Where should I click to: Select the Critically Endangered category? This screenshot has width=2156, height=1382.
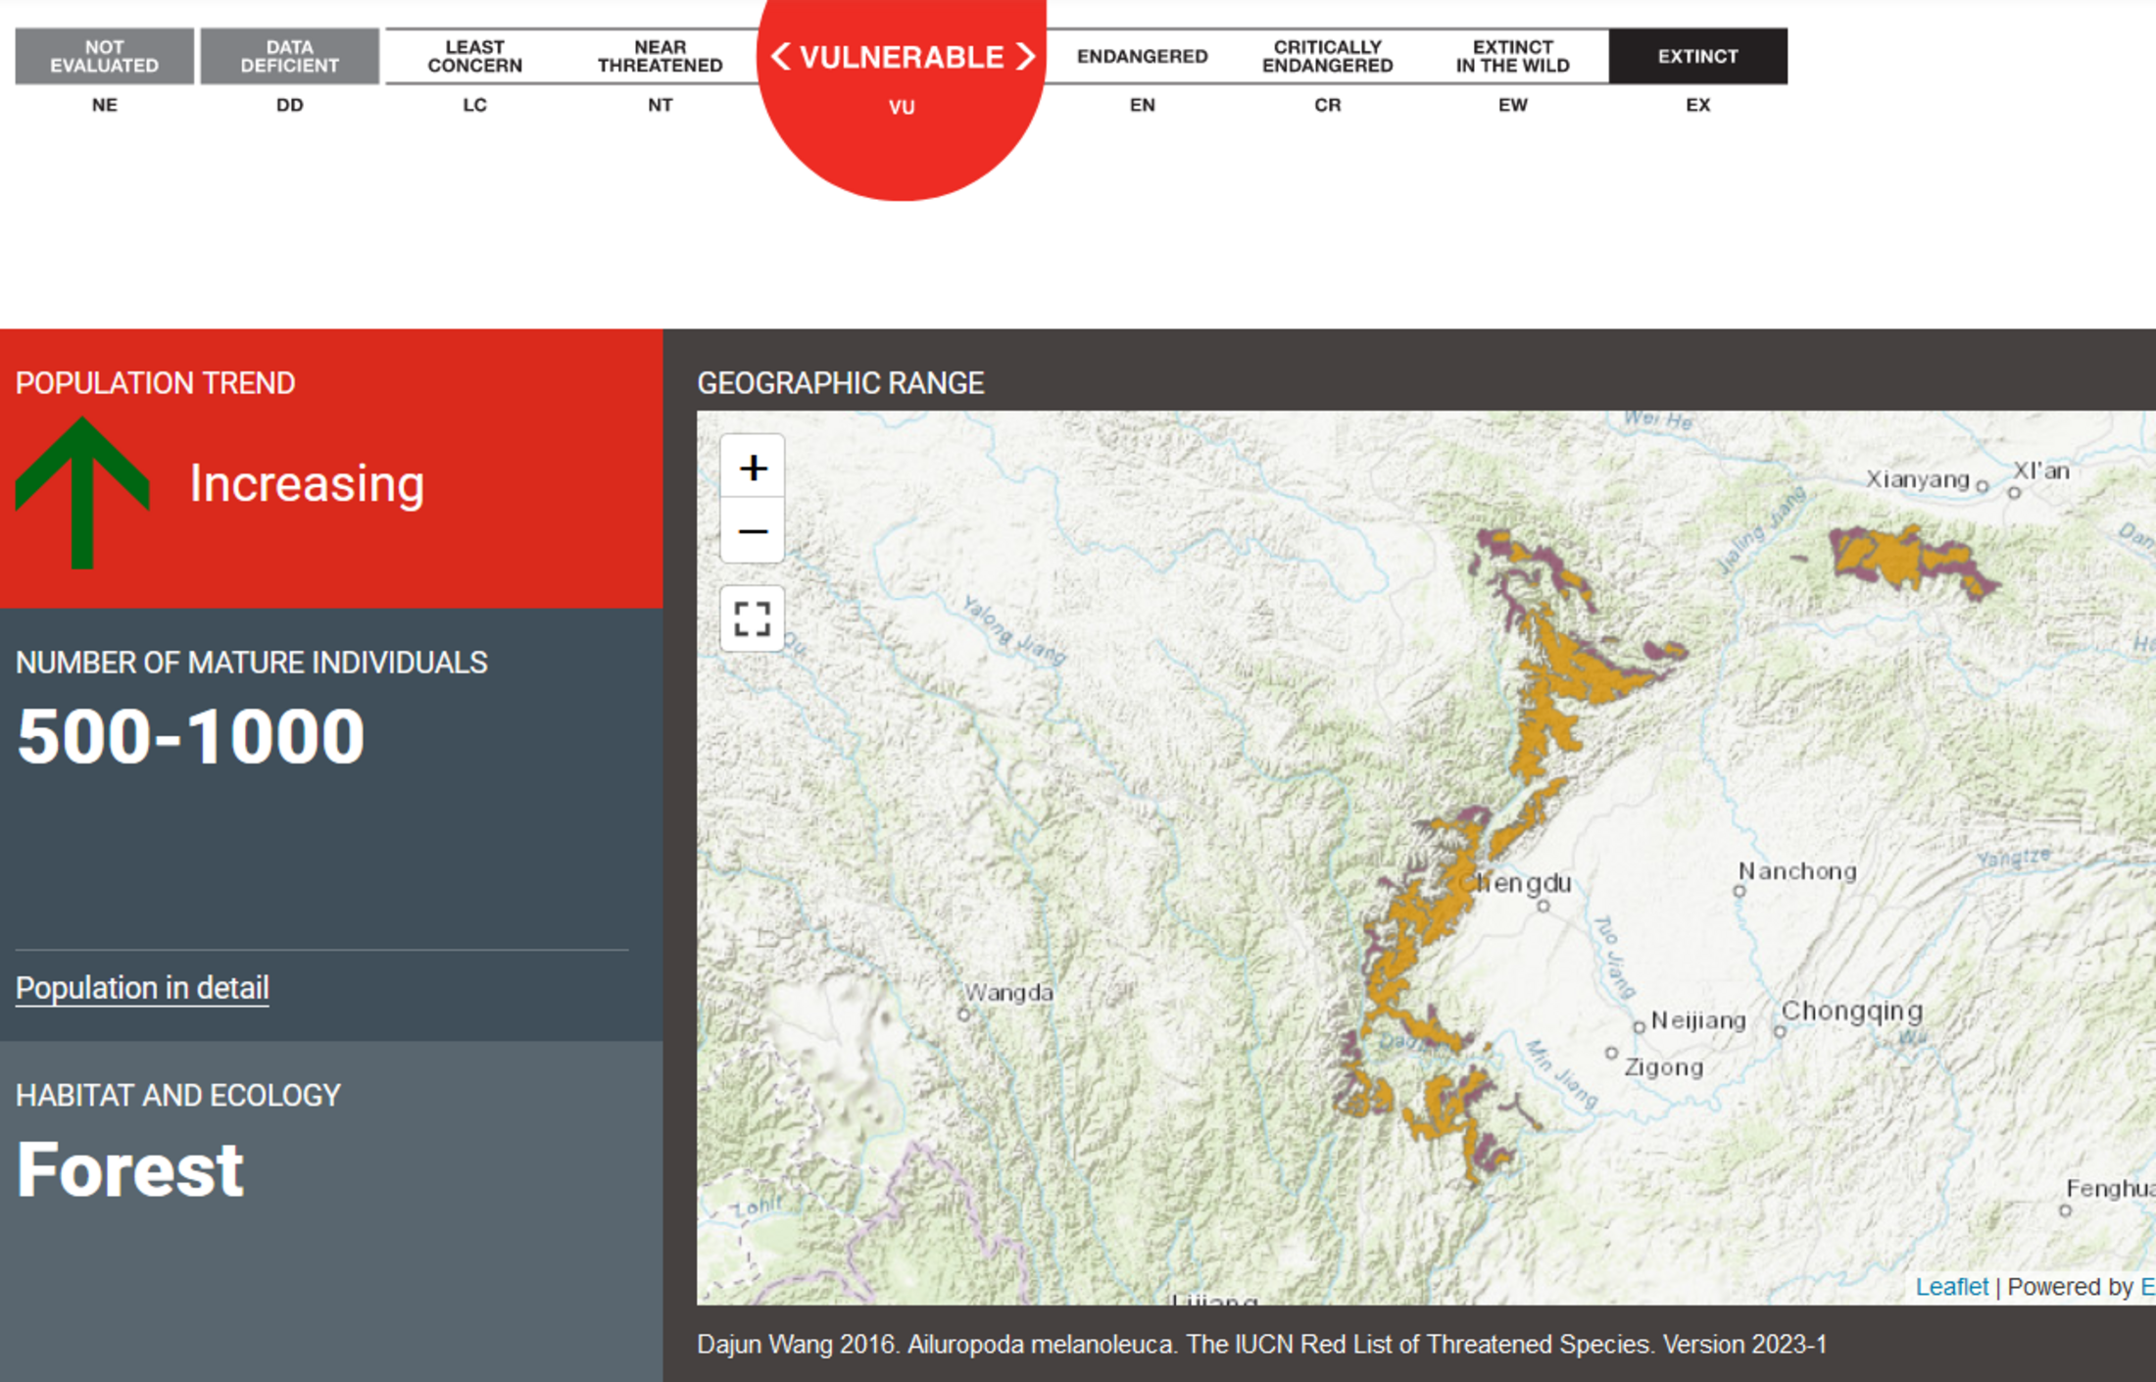coord(1327,56)
